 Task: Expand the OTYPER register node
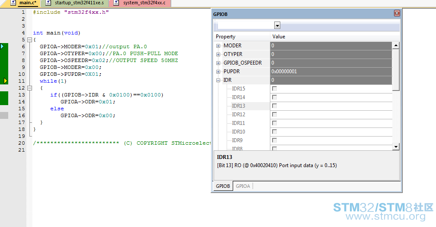[218, 55]
